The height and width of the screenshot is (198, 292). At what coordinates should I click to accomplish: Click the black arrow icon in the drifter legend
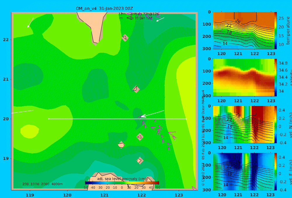[x=129, y=18]
